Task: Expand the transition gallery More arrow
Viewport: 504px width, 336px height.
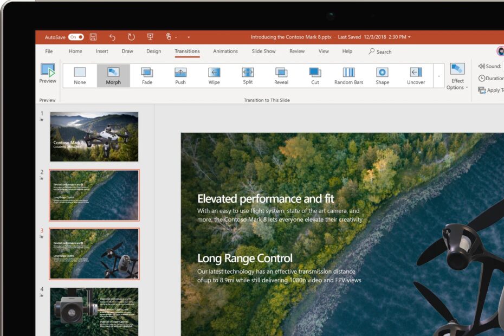Action: (x=439, y=76)
